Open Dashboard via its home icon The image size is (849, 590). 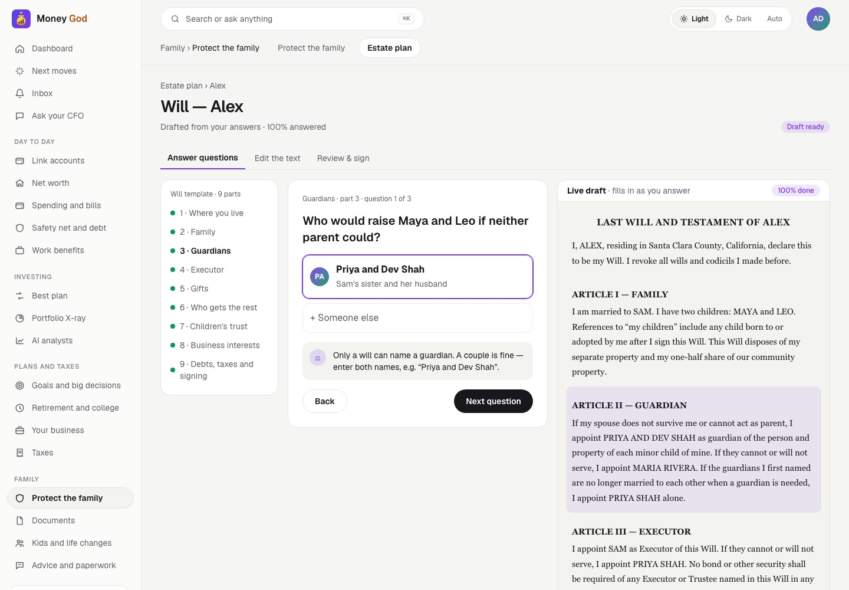coord(20,49)
